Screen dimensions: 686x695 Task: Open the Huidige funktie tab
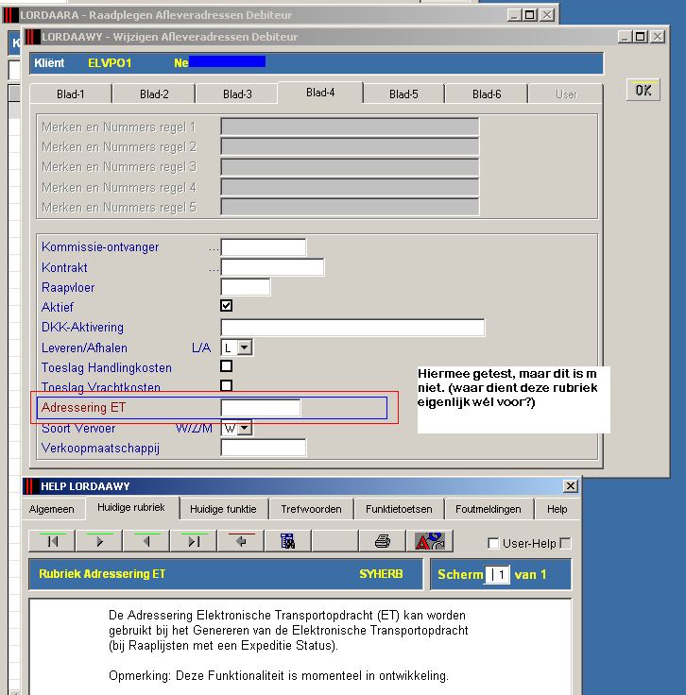(223, 509)
